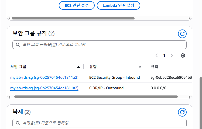Open security group rules table settings gear
The height and width of the screenshot is (129, 202).
pyautogui.click(x=183, y=55)
